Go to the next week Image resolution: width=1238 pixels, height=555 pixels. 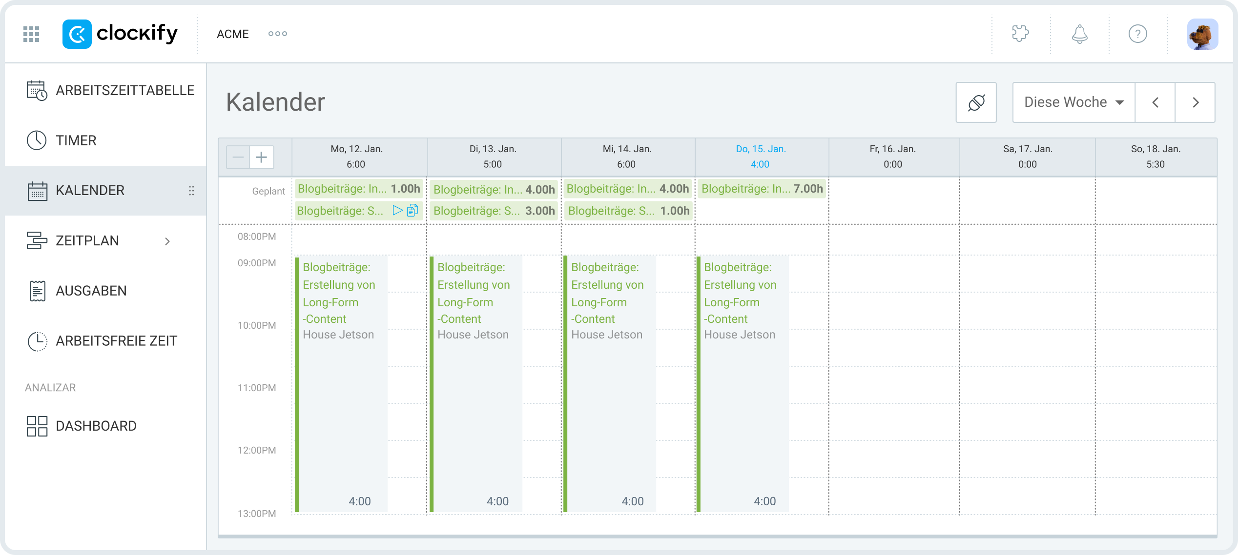1195,102
